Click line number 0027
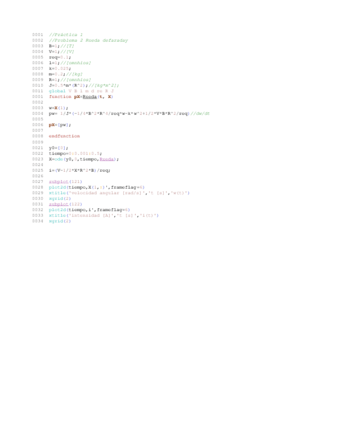Screen dimensions: 345x447 [x=37, y=182]
